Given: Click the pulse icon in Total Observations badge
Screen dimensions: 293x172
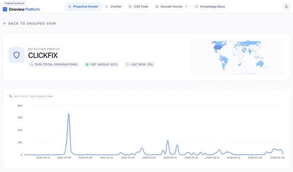Looking at the screenshot, I should [x=32, y=64].
